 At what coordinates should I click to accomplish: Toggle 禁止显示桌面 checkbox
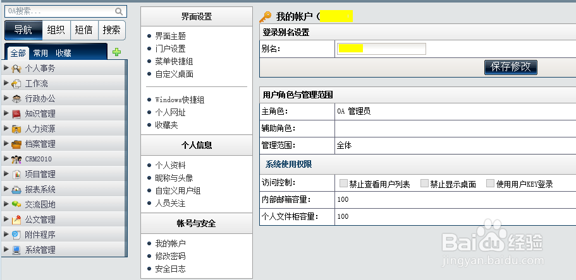pyautogui.click(x=424, y=184)
